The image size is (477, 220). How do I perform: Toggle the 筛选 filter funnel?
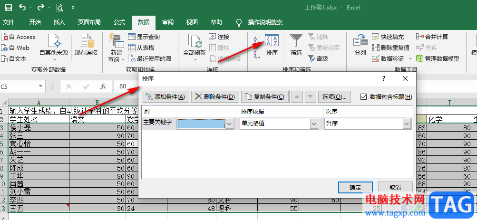click(296, 45)
